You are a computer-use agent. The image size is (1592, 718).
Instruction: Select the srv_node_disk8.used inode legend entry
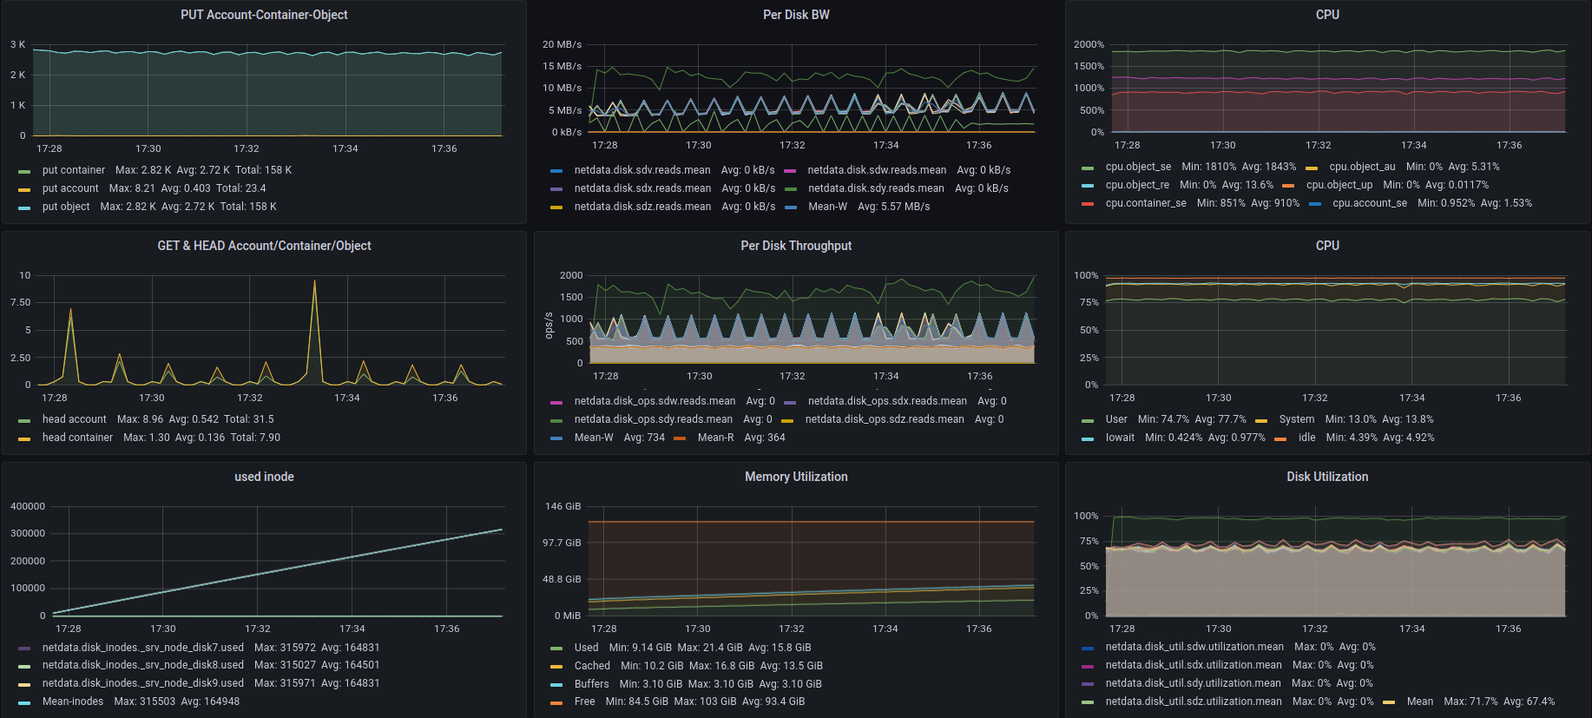coord(142,665)
